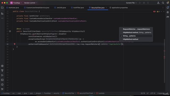170x96 pixels.
Task: Click the @Bean annotation text
Action: [19, 29]
